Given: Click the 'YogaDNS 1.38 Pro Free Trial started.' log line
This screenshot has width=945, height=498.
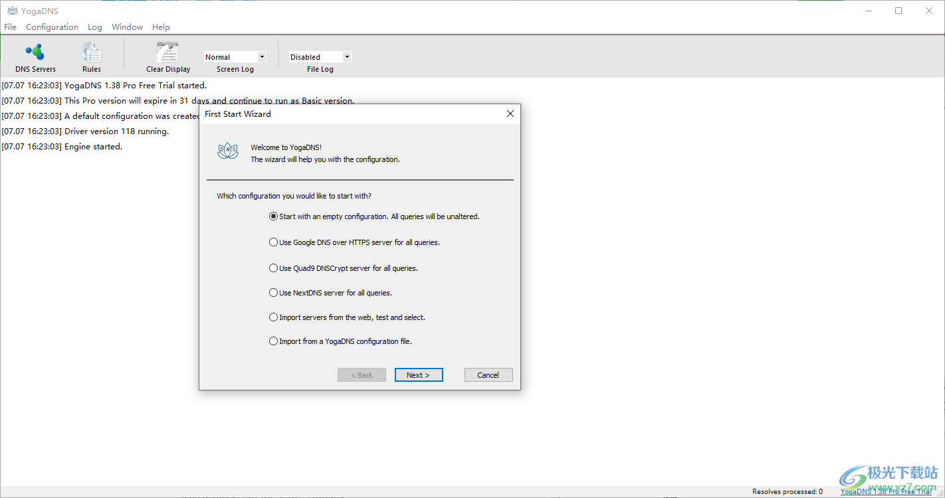Looking at the screenshot, I should point(104,86).
